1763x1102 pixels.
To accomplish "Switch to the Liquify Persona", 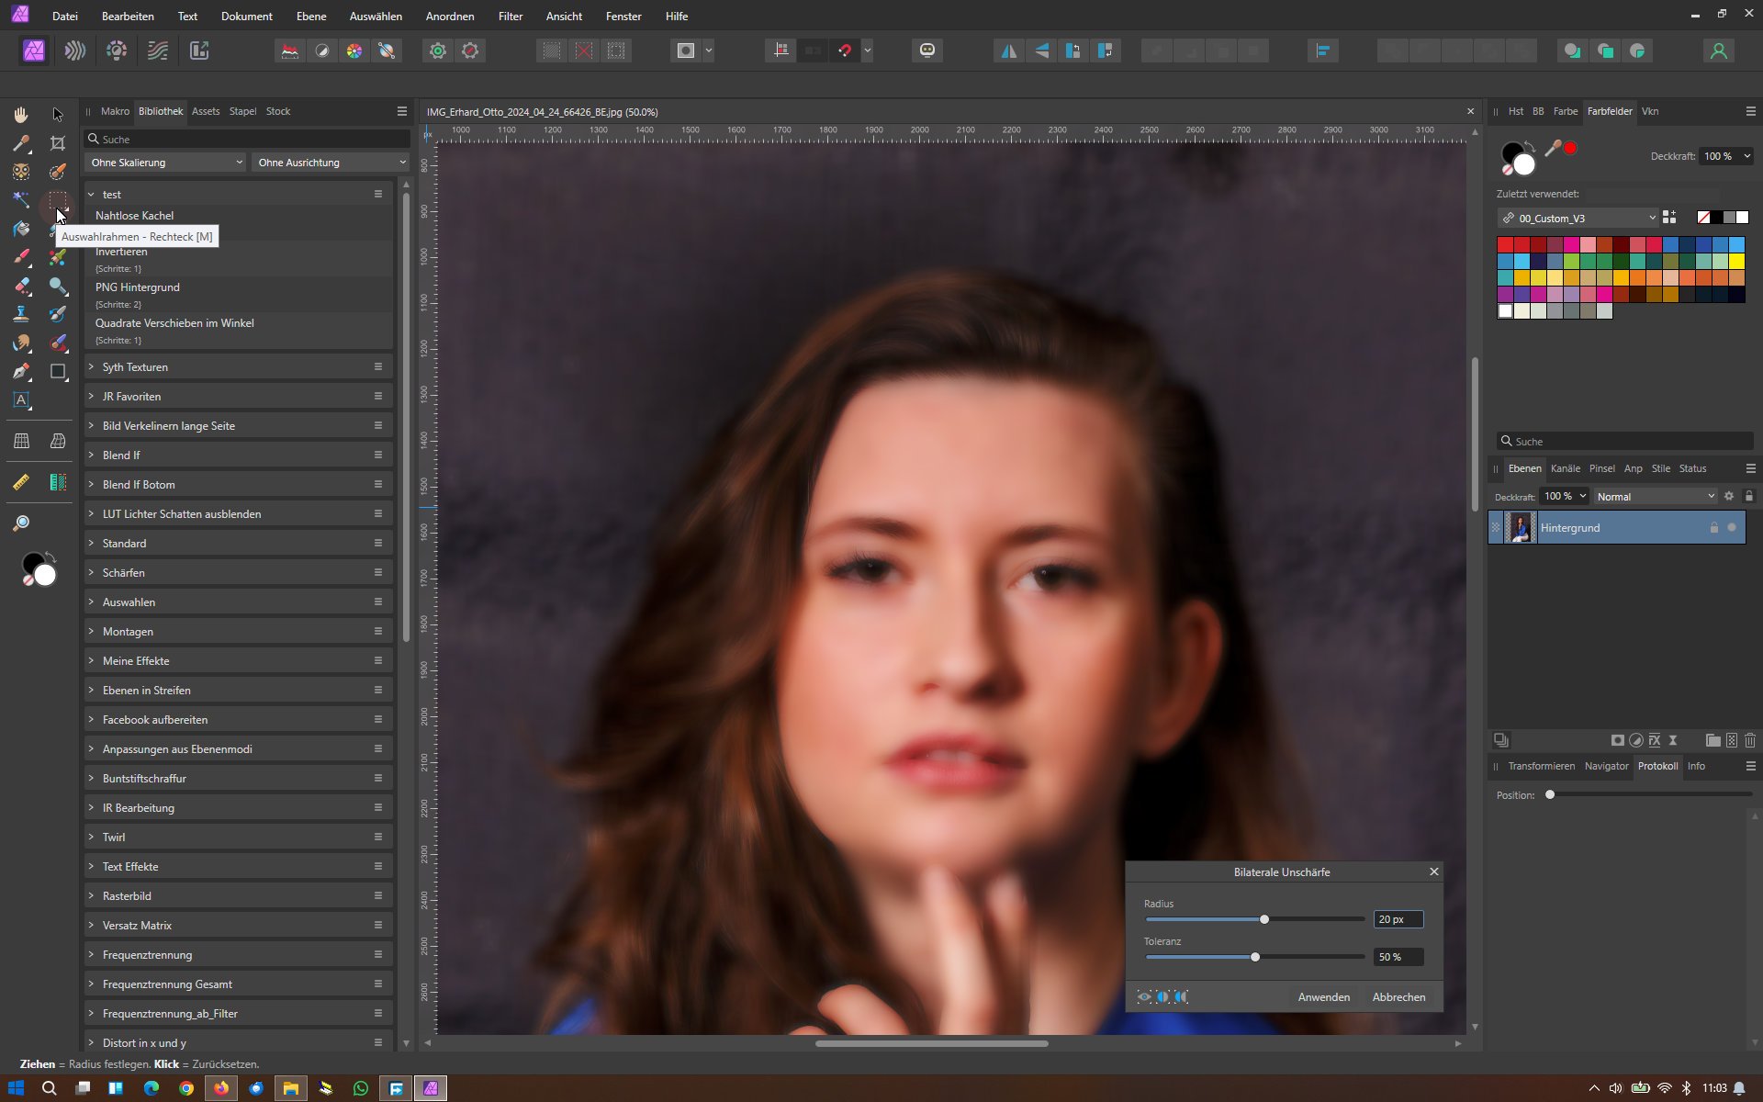I will [x=75, y=51].
